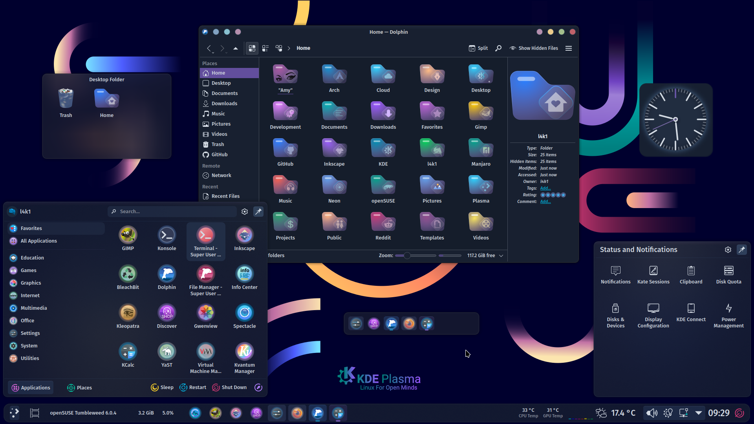Open Display Configuration in status panel
This screenshot has width=754, height=424.
(653, 316)
